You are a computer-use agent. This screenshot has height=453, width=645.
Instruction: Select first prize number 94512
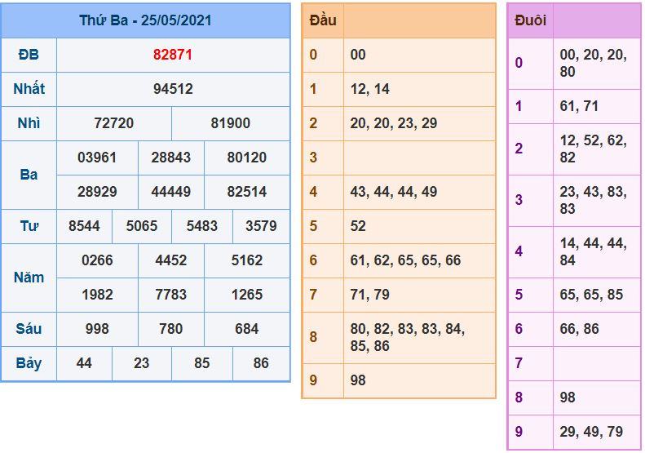tap(173, 89)
